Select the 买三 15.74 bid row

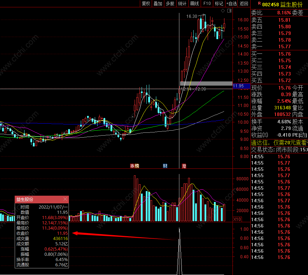tap(279, 67)
